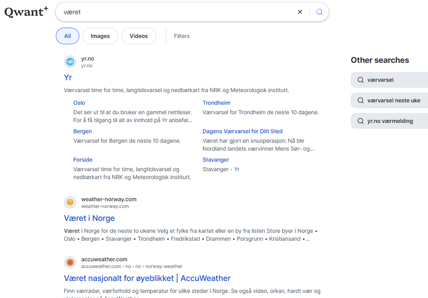Open the Trondheim sitelink
Viewport: 428px width, 298px height.
216,103
